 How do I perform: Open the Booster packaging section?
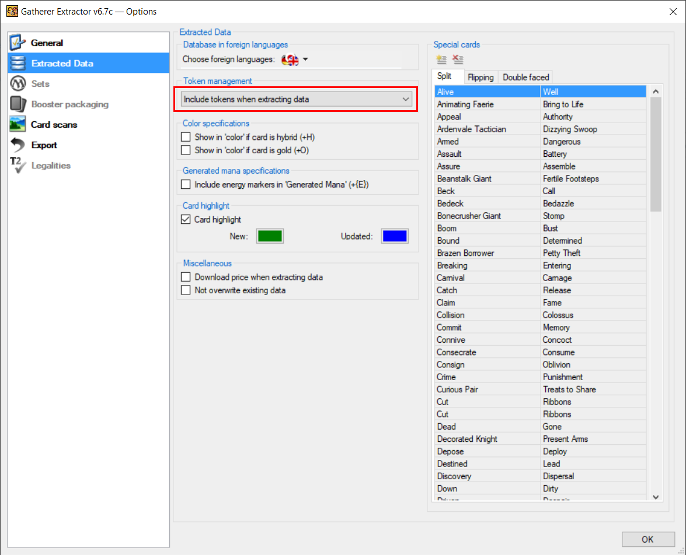click(69, 104)
